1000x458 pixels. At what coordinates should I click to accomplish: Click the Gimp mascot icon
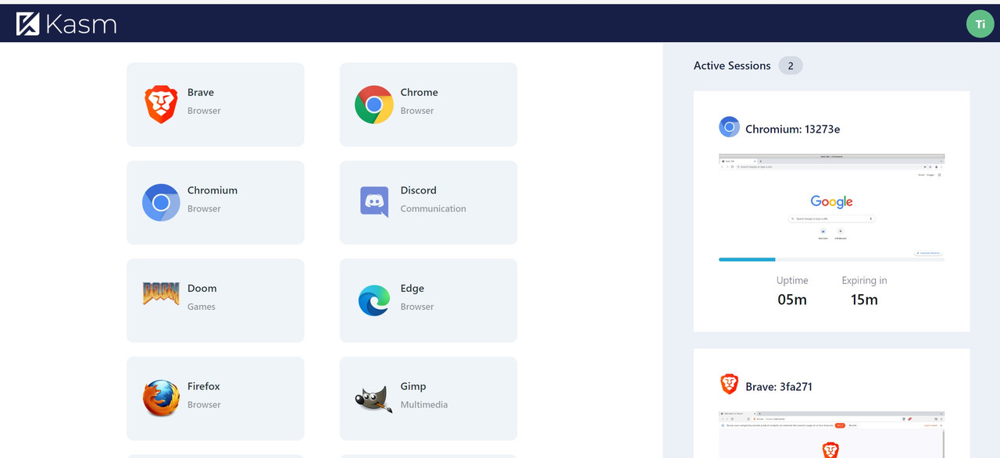[373, 399]
